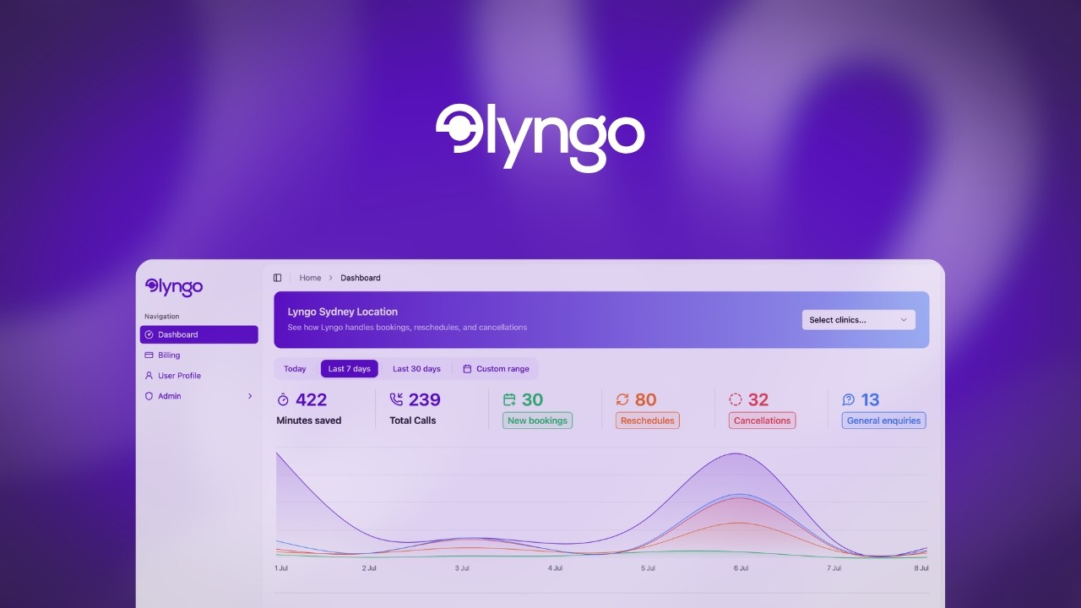Click the Reschedules badge
Viewport: 1081px width, 608px height.
click(x=648, y=421)
